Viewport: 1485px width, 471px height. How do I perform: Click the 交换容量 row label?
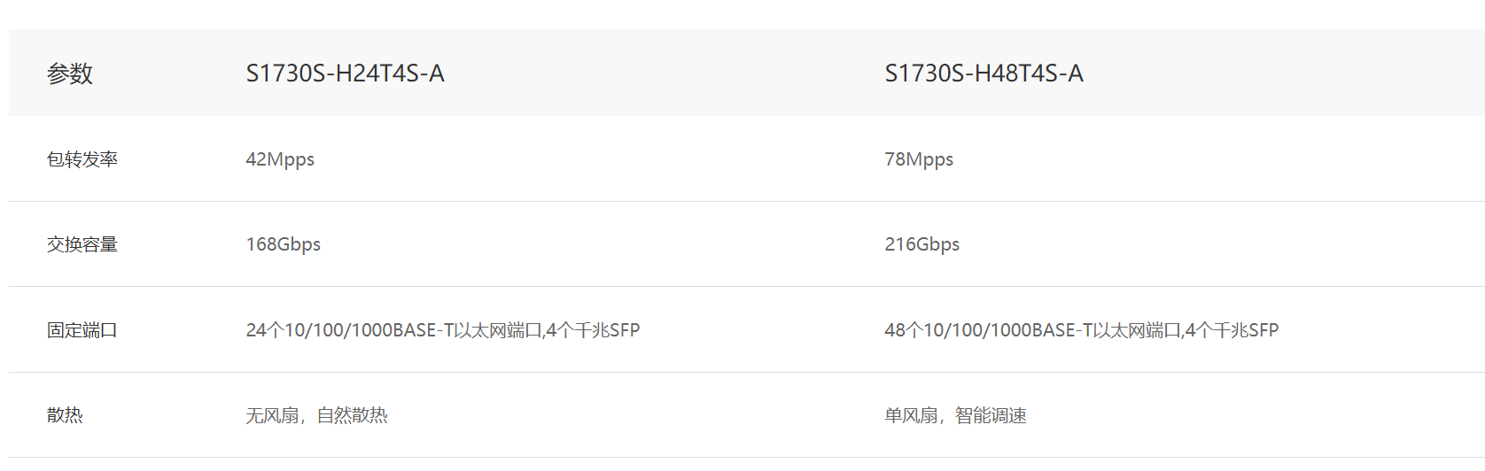coord(82,244)
